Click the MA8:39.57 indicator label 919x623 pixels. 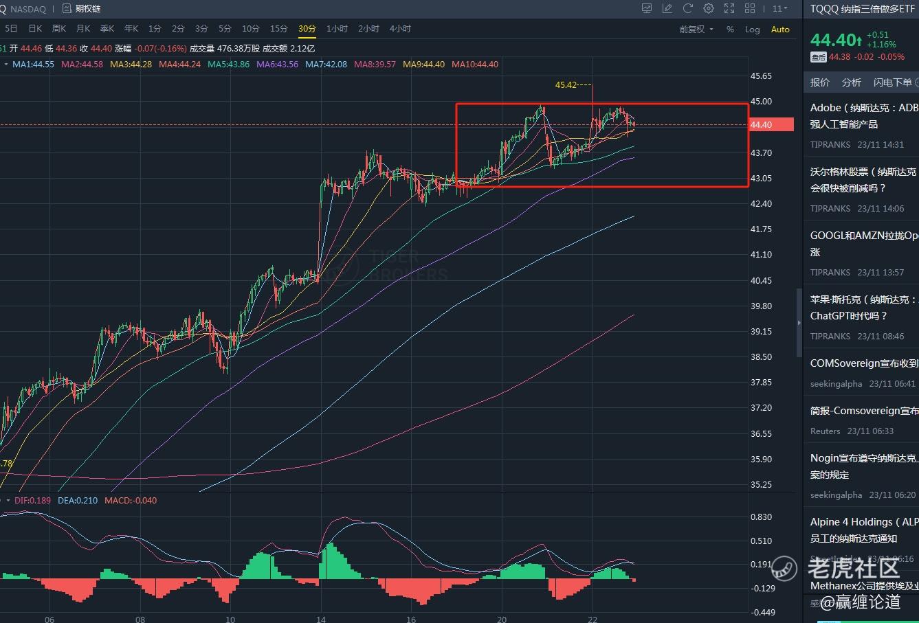point(375,65)
